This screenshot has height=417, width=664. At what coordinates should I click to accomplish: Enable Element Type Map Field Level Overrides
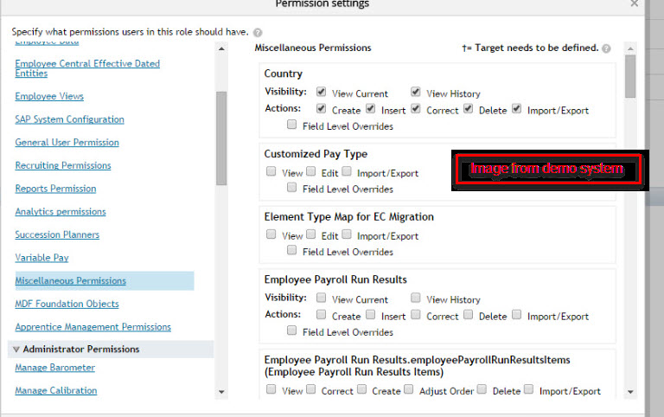pos(291,250)
